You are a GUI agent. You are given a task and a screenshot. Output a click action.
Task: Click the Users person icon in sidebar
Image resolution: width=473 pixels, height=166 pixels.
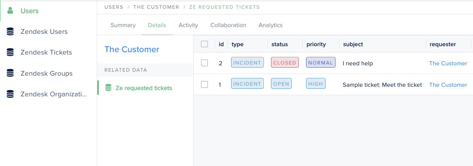10,11
